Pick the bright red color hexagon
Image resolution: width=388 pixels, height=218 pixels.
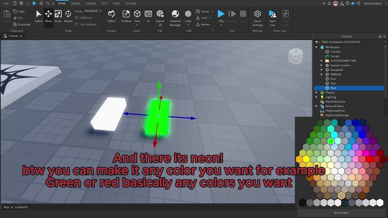[369, 159]
